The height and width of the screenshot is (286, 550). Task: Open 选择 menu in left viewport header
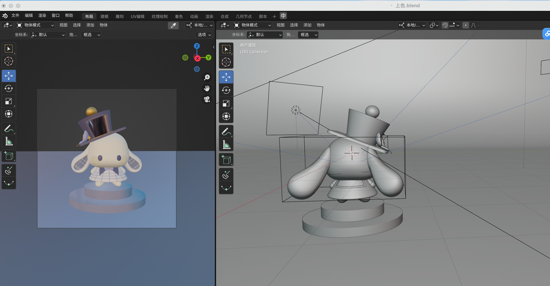[x=77, y=25]
